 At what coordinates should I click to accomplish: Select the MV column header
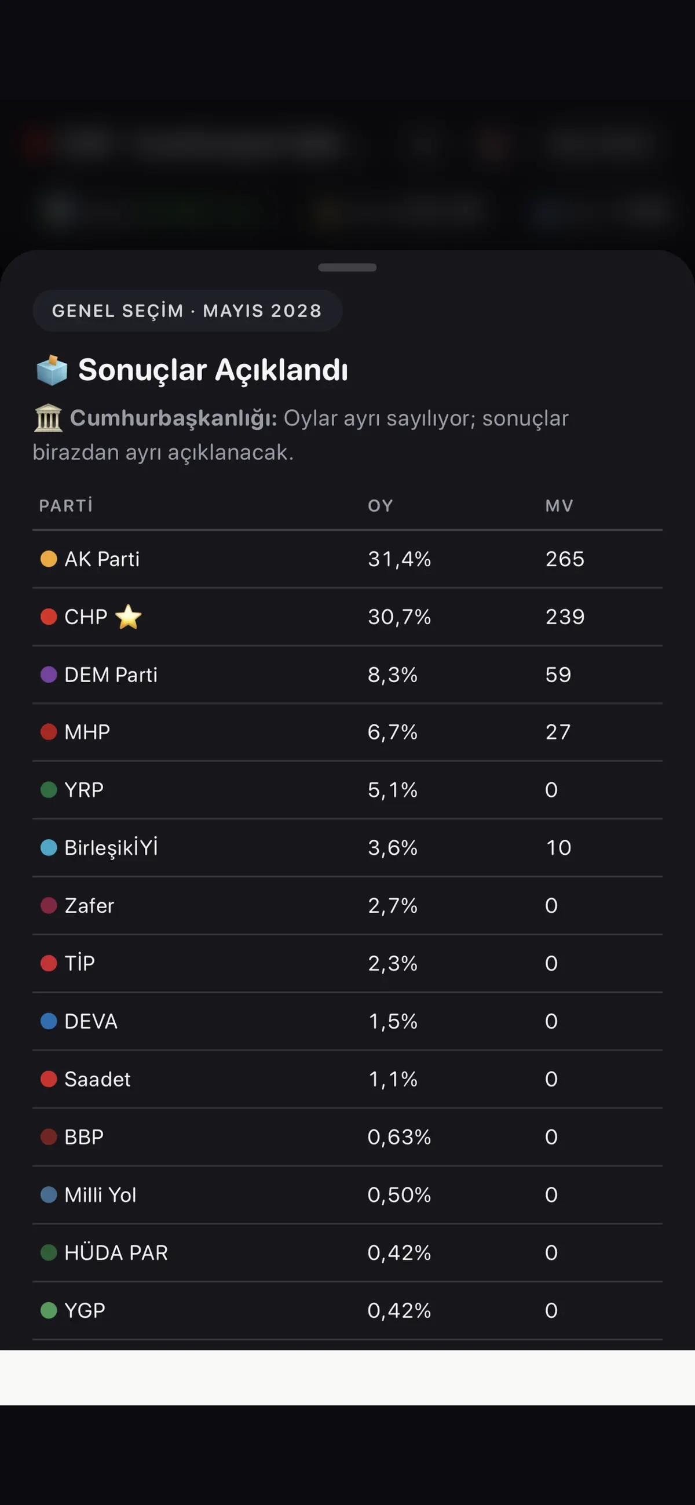[x=559, y=506]
